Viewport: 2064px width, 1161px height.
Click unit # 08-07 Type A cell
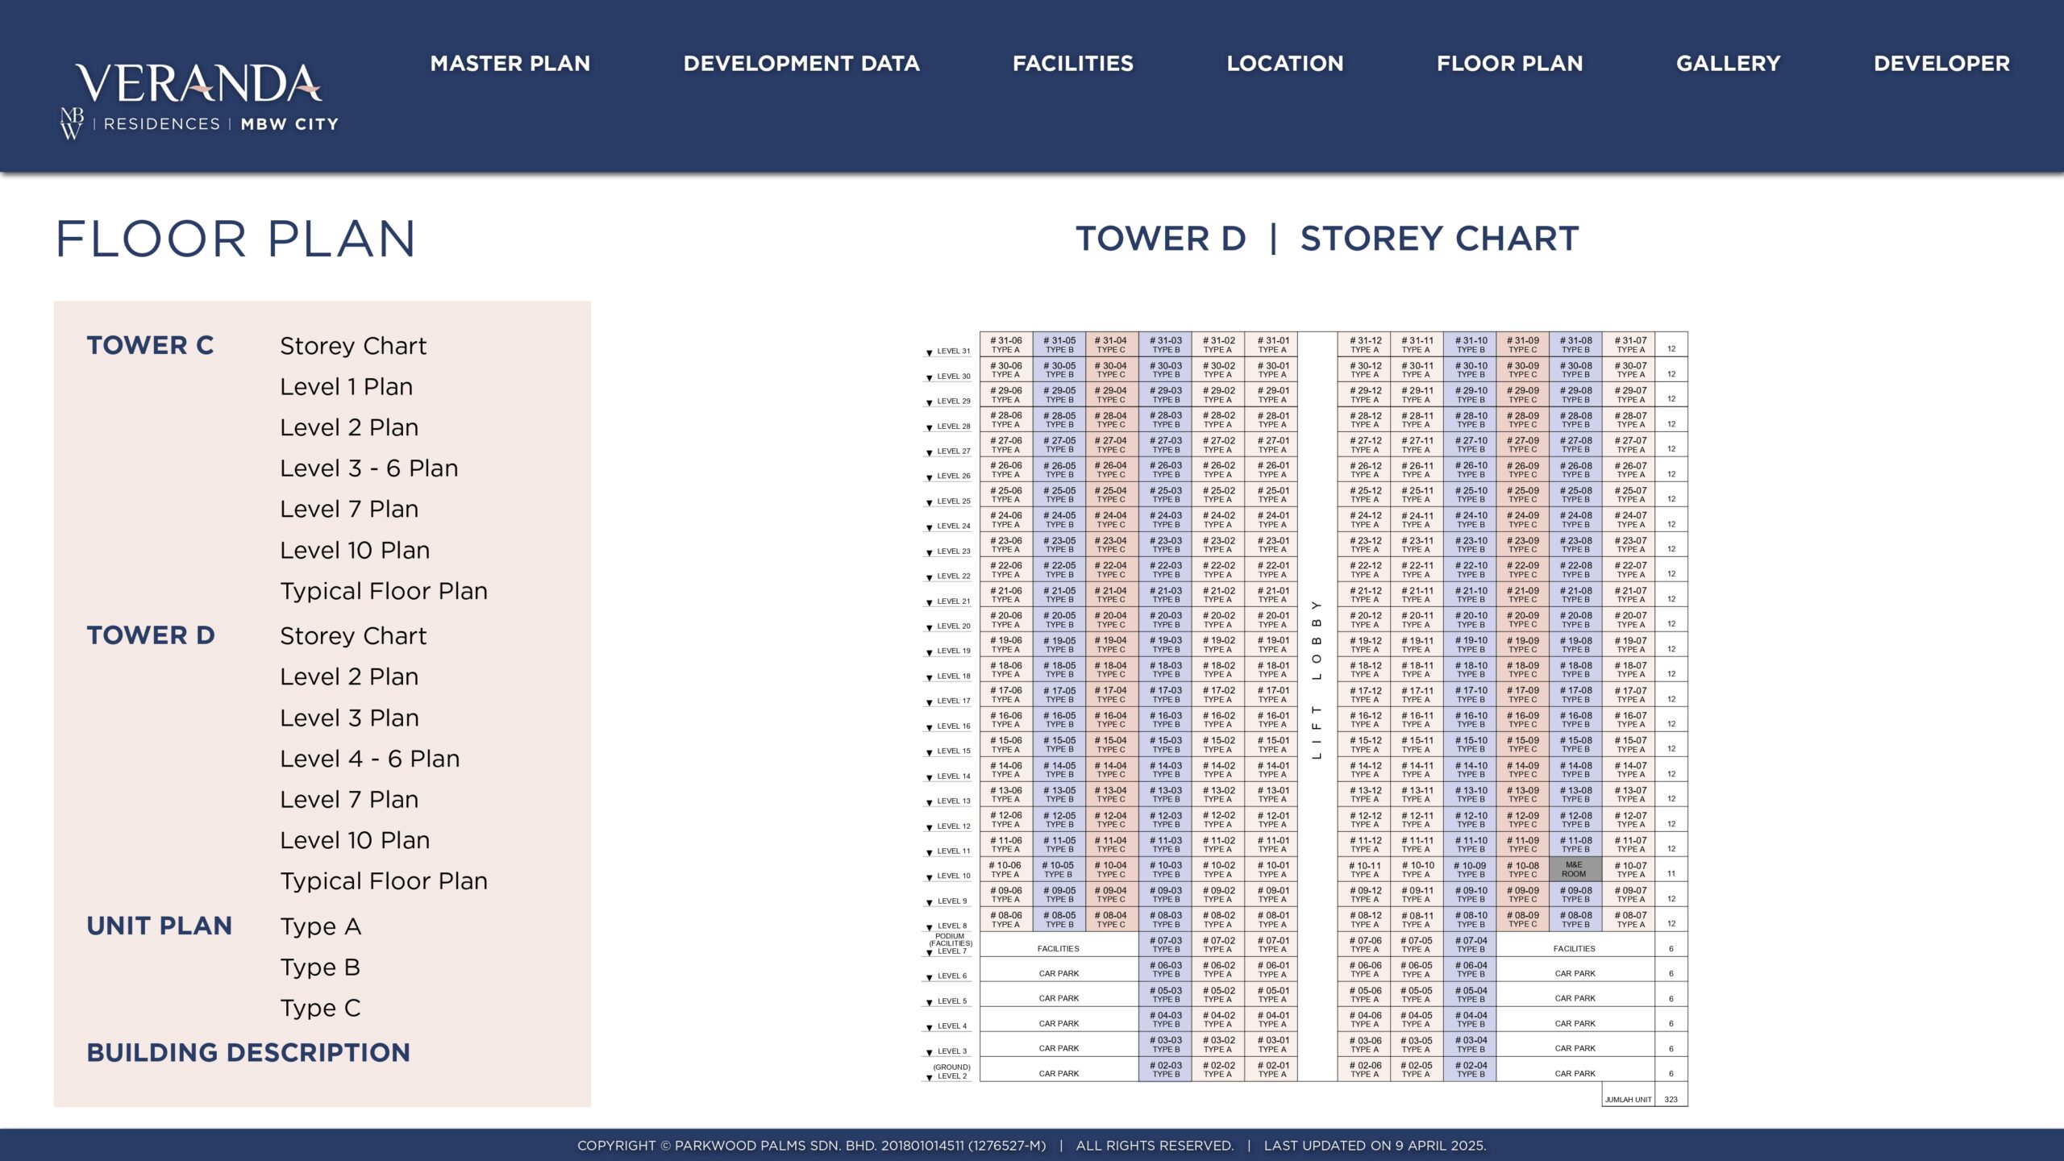pos(1629,919)
